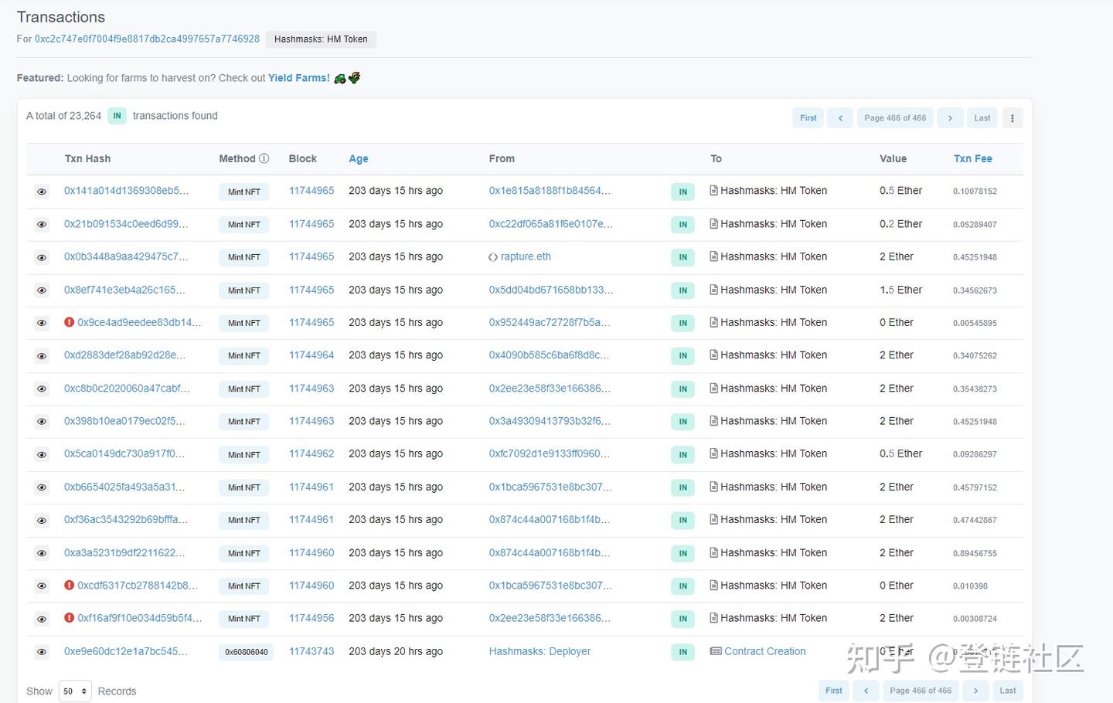The image size is (1113, 703).
Task: Click the eye icon for 0xe9e60dc12e1a7bc545
Action: coord(42,652)
